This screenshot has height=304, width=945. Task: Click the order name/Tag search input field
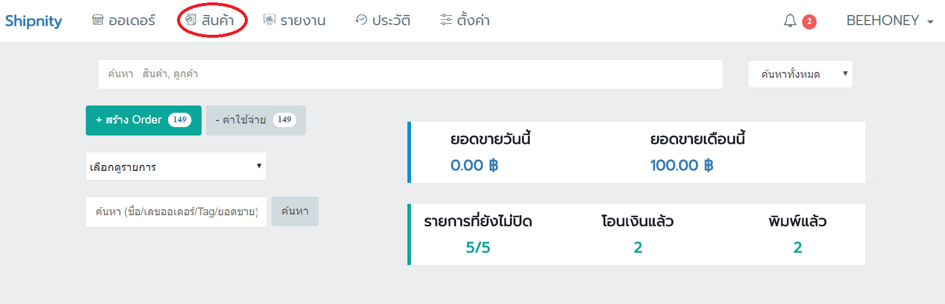(176, 212)
